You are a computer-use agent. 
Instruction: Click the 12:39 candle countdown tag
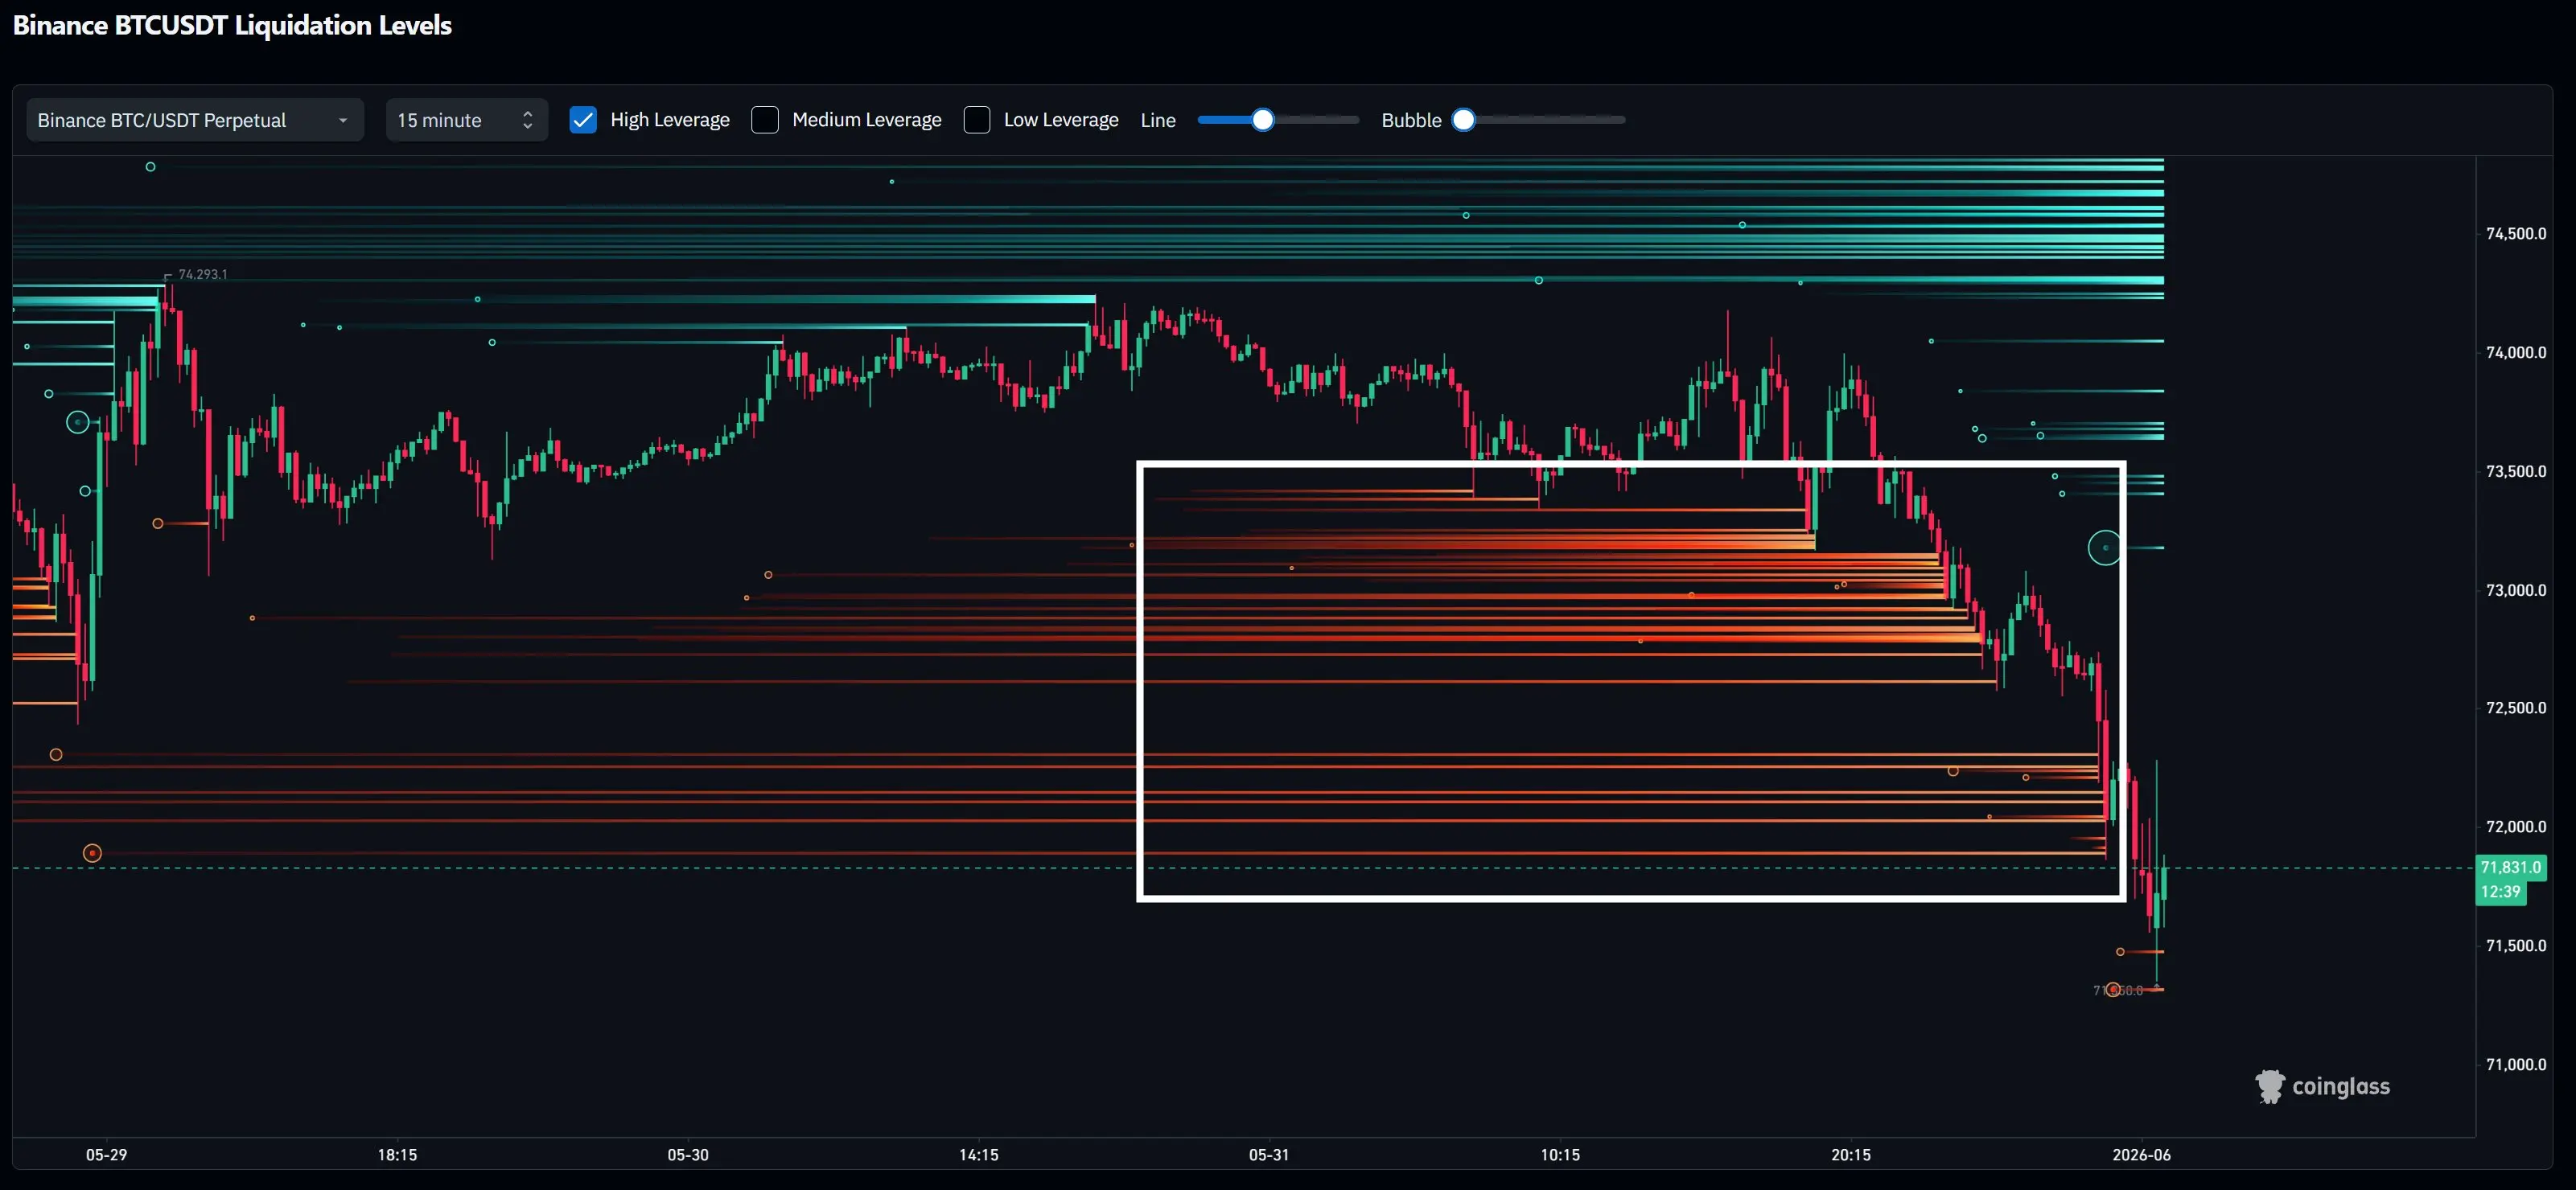2500,892
